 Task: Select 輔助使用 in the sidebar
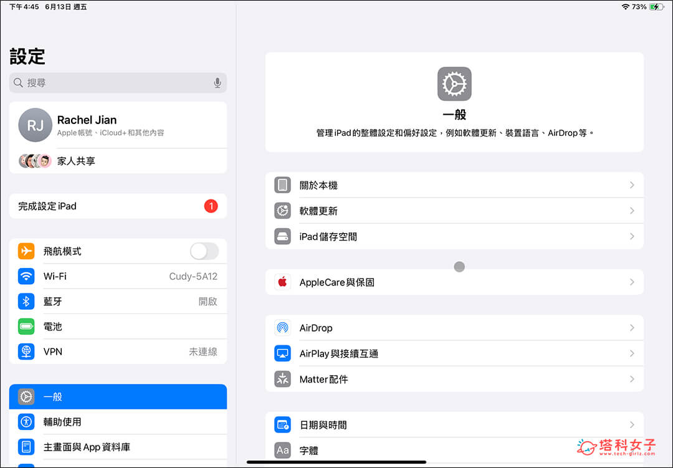coord(118,422)
